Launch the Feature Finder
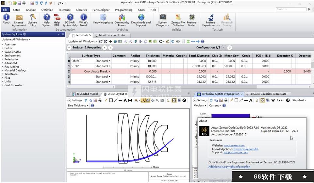Screen dimensions: 314x183 pyautogui.click(x=192, y=20)
